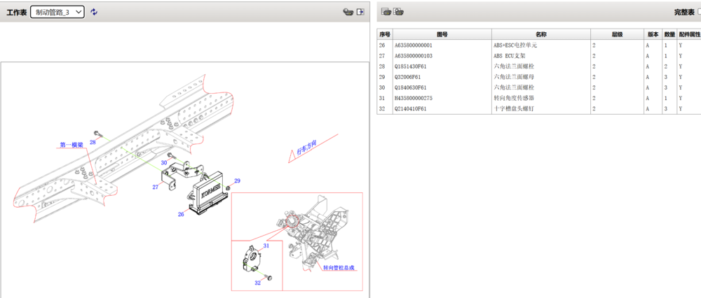Click the 图号 column header
This screenshot has width=701, height=298.
coord(442,34)
